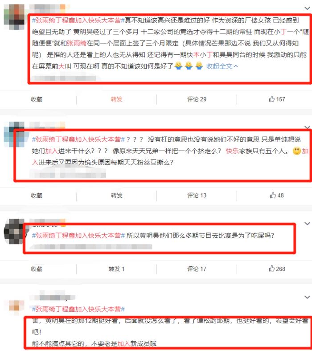Click 收藏 under the first post
The image size is (312, 351).
pyautogui.click(x=37, y=99)
